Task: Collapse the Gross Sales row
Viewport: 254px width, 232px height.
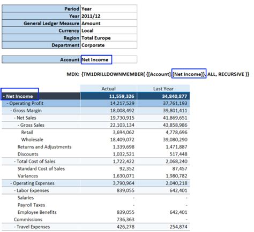Action: (x=18, y=125)
